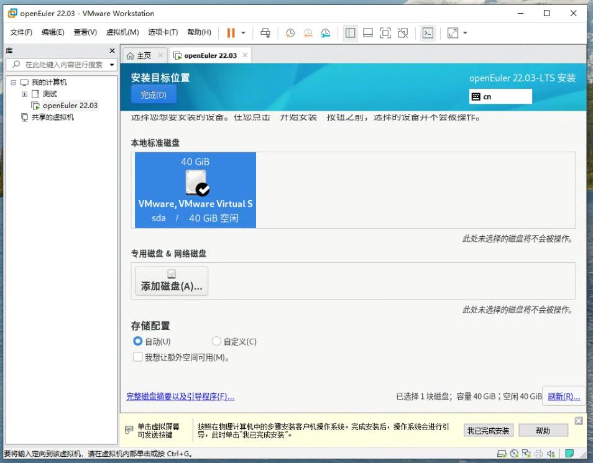Open 完整磁盘摘要以及引导程序(F)... link

point(180,397)
